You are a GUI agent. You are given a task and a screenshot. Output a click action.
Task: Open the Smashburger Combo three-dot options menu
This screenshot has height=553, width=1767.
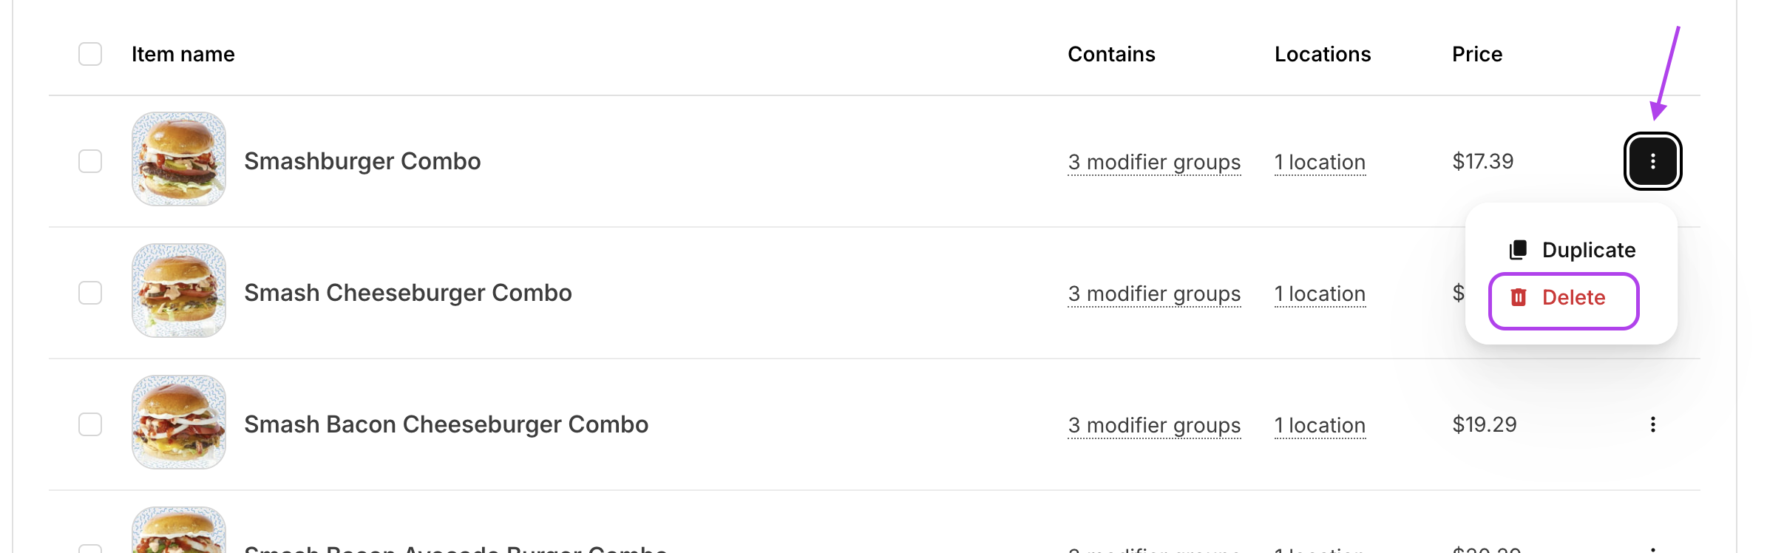(x=1652, y=161)
